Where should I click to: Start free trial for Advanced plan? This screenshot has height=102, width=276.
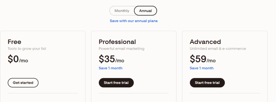coord(207,83)
